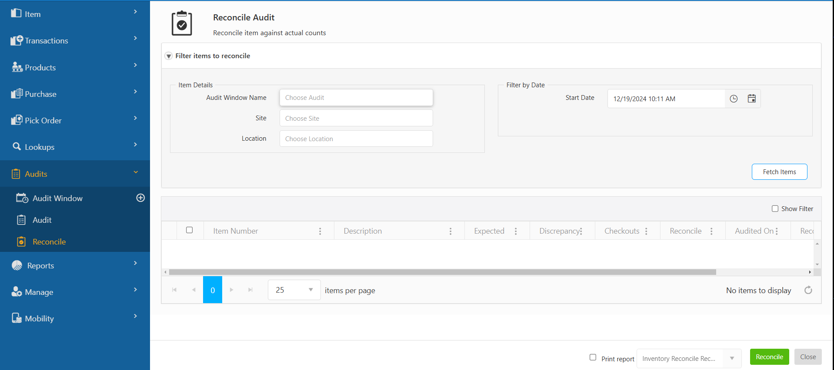Click the Choose Location input field
The width and height of the screenshot is (834, 370).
[x=356, y=139]
